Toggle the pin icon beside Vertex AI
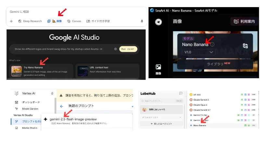 (52, 93)
